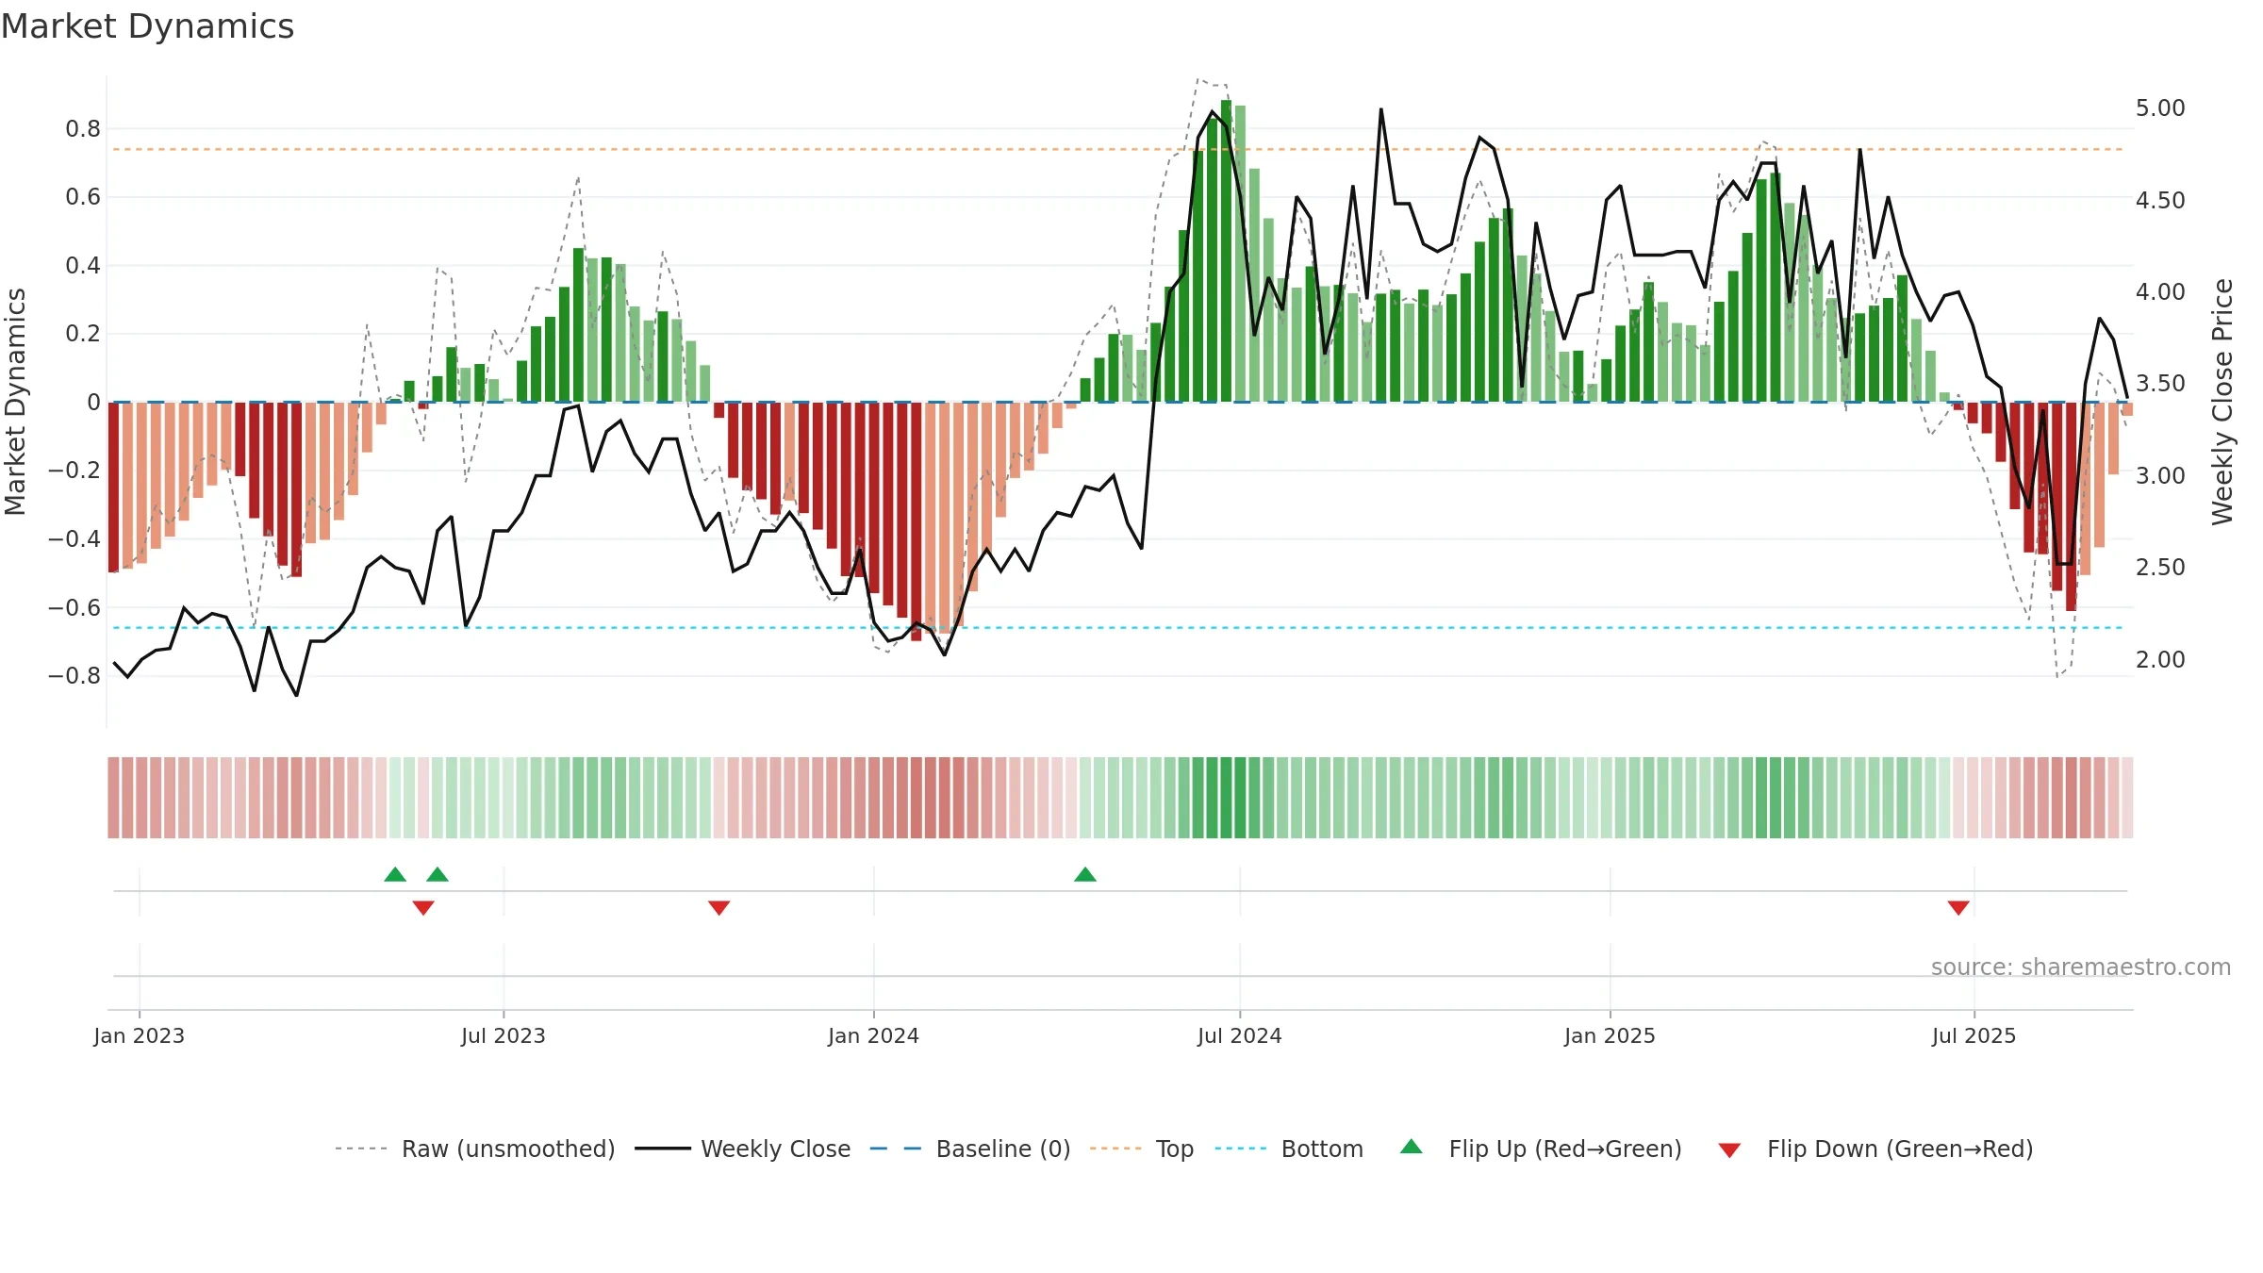
Task: Toggle the Flip Up (Red→Green) legend entry
Action: click(1541, 1149)
